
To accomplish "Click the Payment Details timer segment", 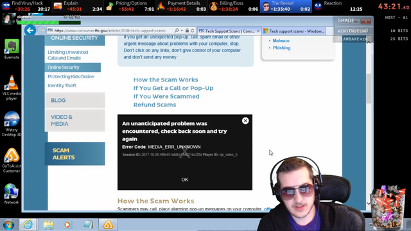I will [182, 6].
